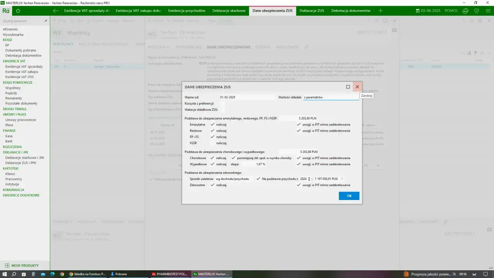Click the InsERT account icon in top bar
Screen dimensions: 494x278
(x=466, y=11)
